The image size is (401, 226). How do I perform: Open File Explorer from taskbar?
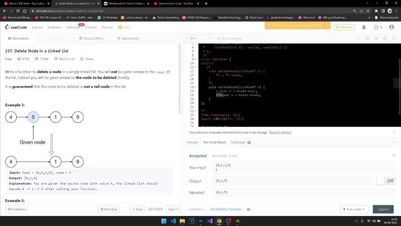(x=182, y=221)
